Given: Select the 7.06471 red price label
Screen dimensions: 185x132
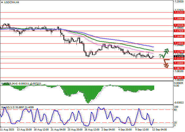Looking at the screenshot, I should coord(179,78).
